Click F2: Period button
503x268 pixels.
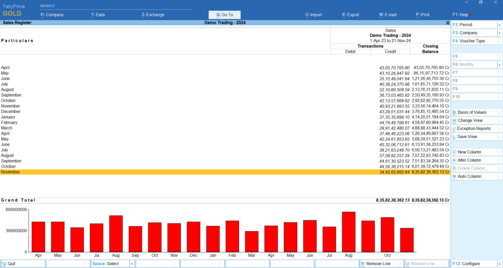[475, 24]
